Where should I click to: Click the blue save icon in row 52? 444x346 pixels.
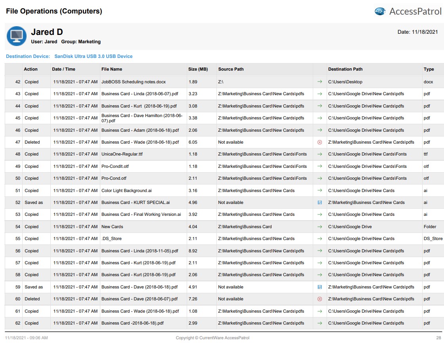tap(320, 202)
